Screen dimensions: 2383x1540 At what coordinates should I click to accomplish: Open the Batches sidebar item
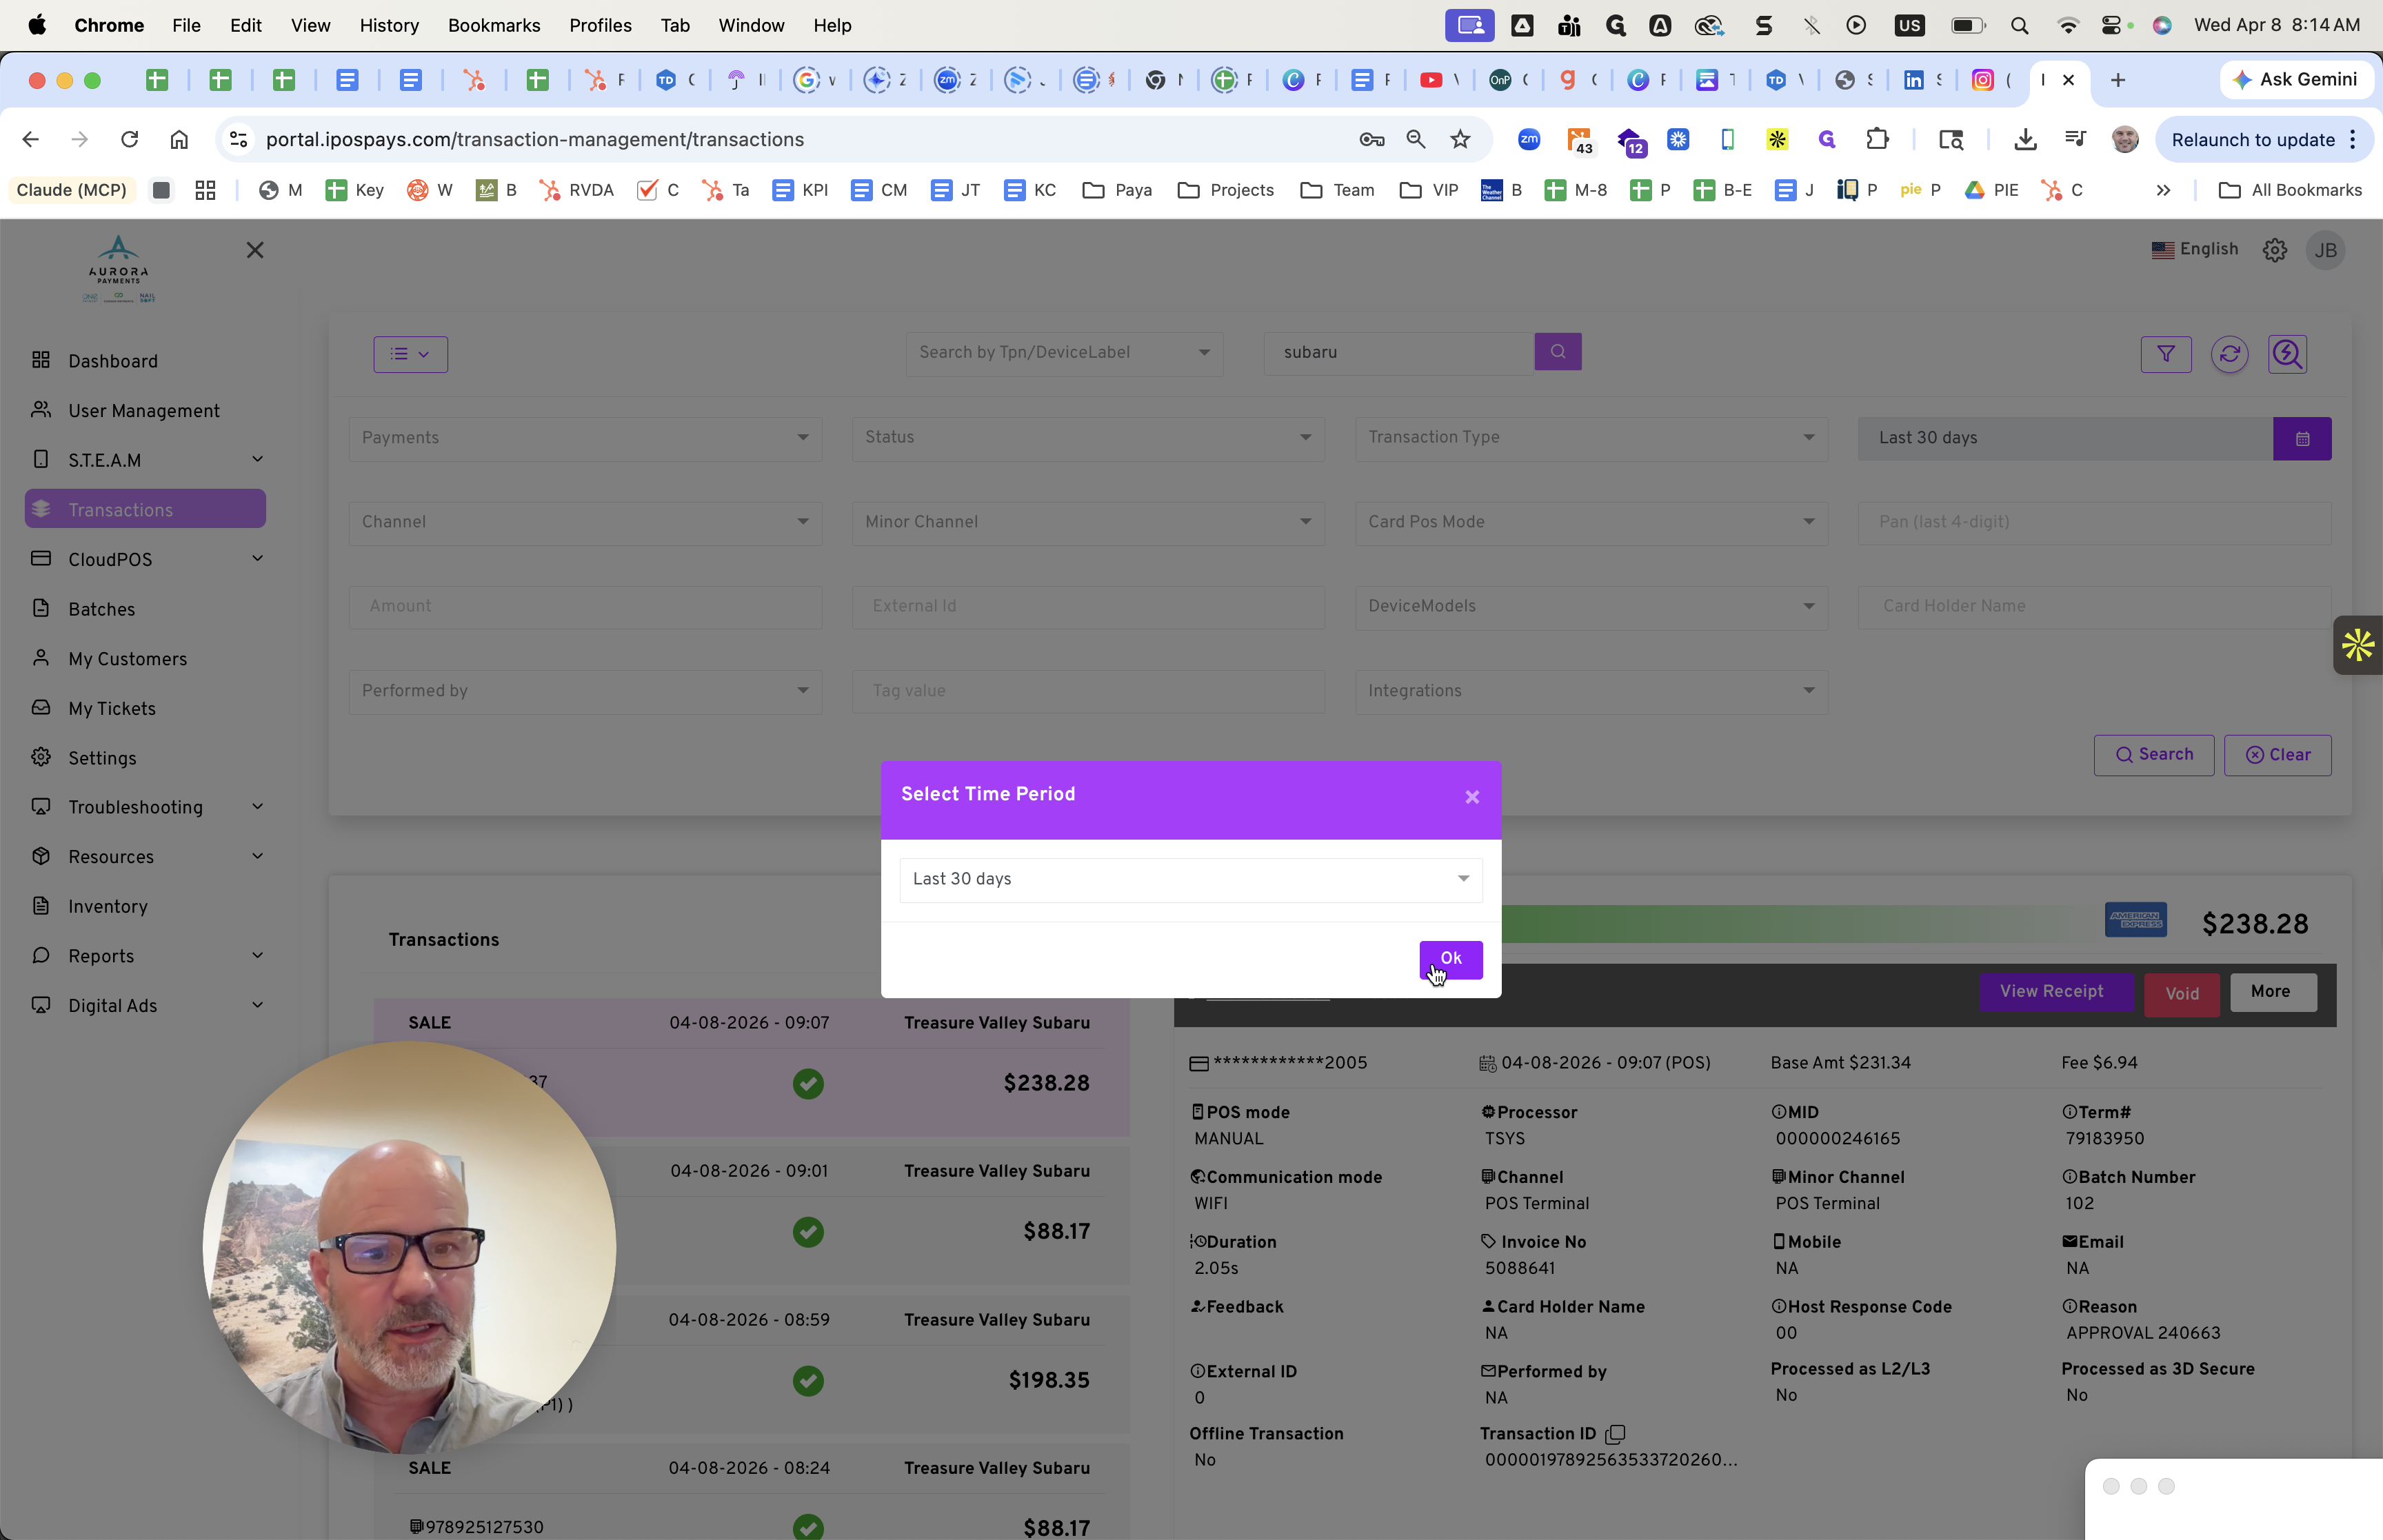coord(101,609)
